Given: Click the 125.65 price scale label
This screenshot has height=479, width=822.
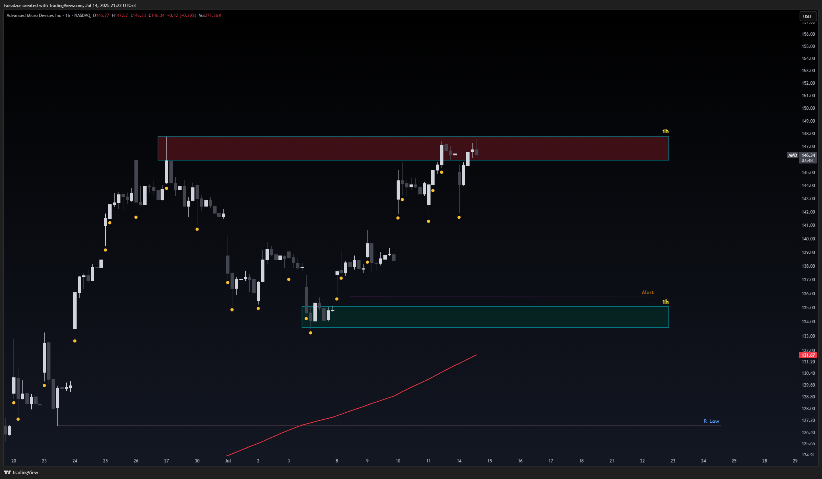Looking at the screenshot, I should click(808, 444).
